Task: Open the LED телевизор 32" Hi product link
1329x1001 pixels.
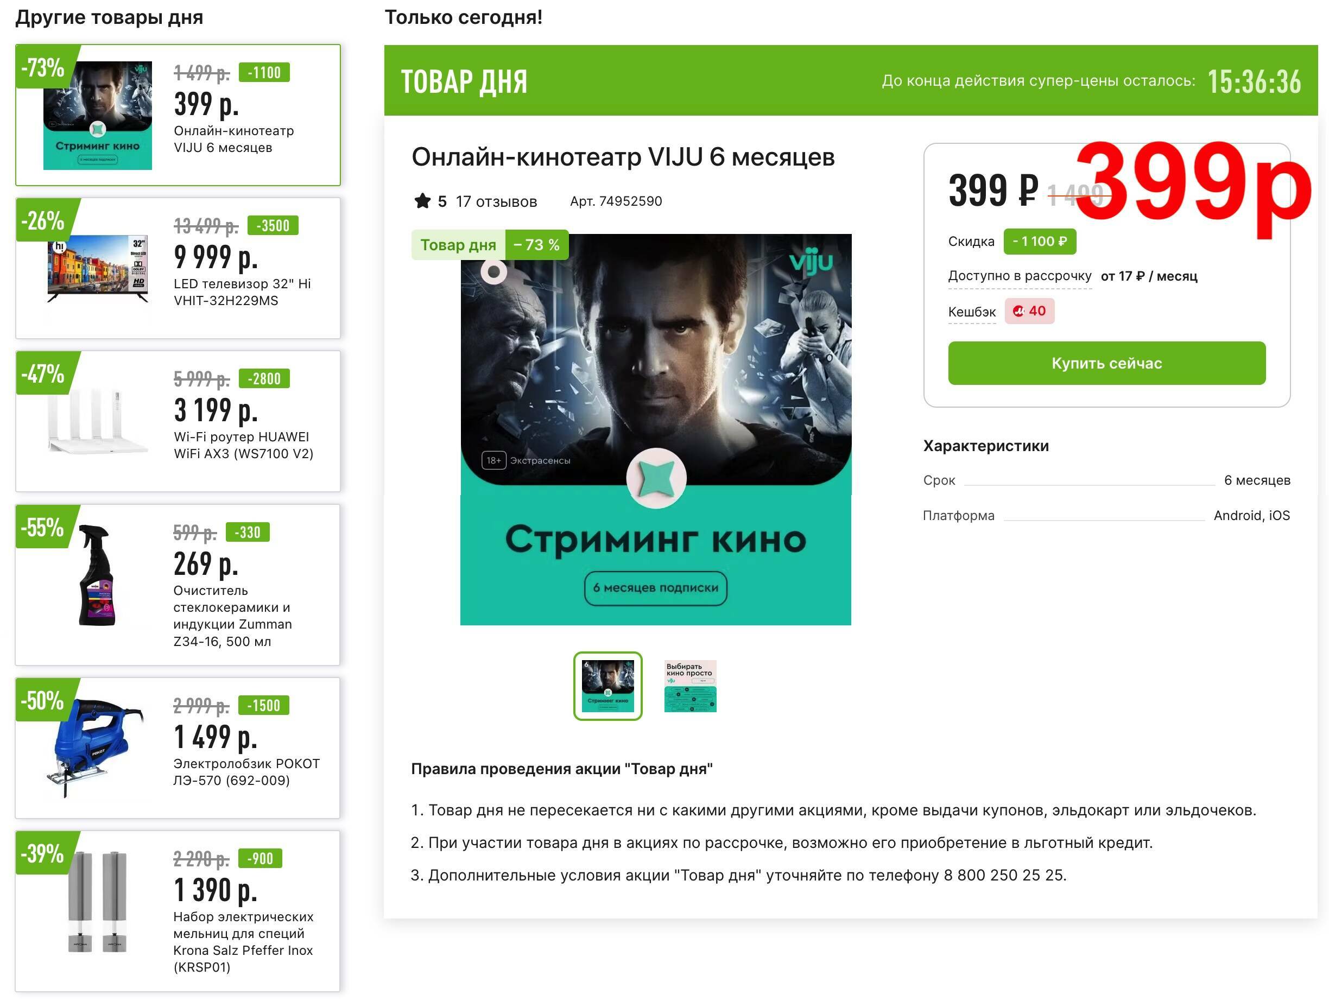Action: click(242, 292)
